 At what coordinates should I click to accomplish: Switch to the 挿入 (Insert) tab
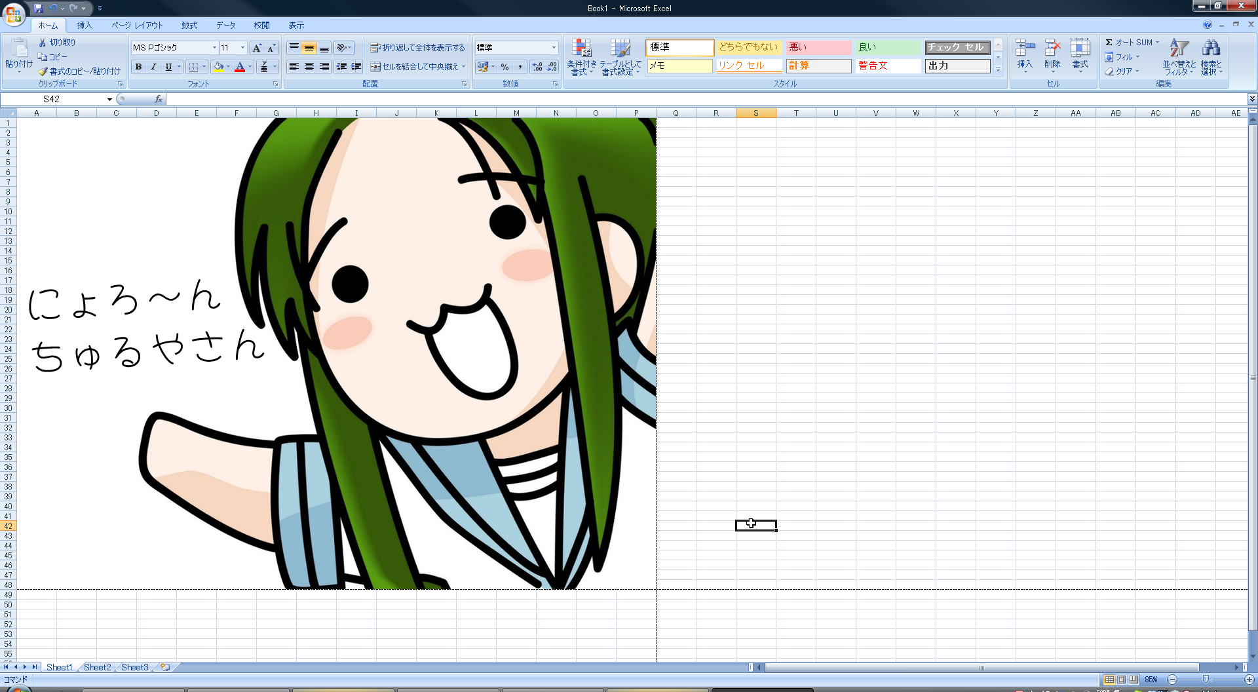(x=85, y=25)
